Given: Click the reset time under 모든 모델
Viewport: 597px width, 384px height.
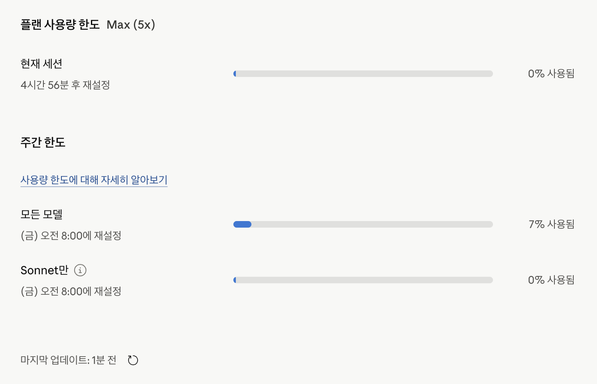Looking at the screenshot, I should [x=71, y=236].
